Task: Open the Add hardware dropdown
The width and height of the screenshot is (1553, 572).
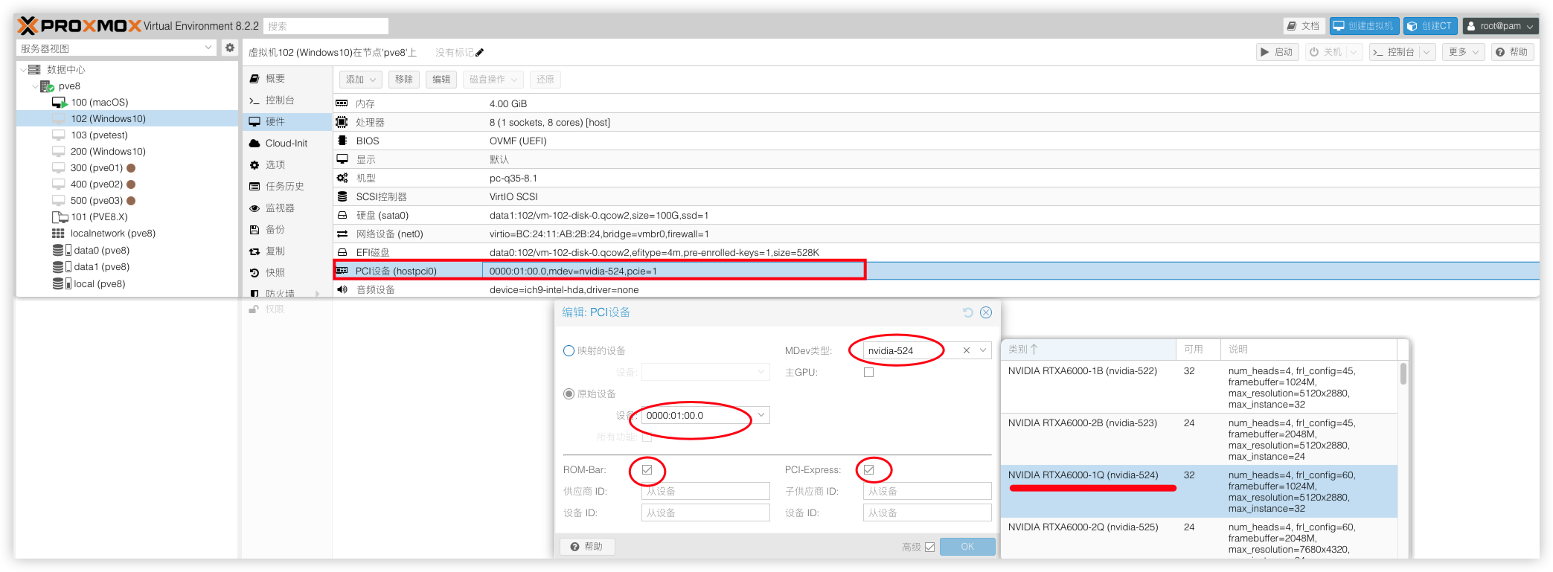Action: click(x=361, y=80)
